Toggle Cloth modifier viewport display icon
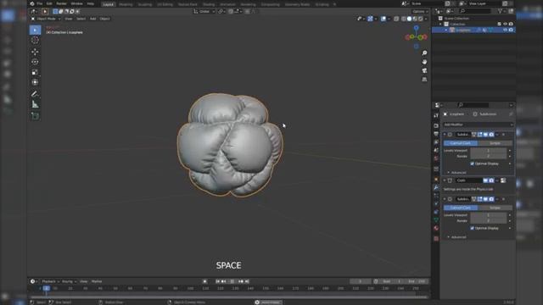The image size is (543, 305). (x=485, y=180)
